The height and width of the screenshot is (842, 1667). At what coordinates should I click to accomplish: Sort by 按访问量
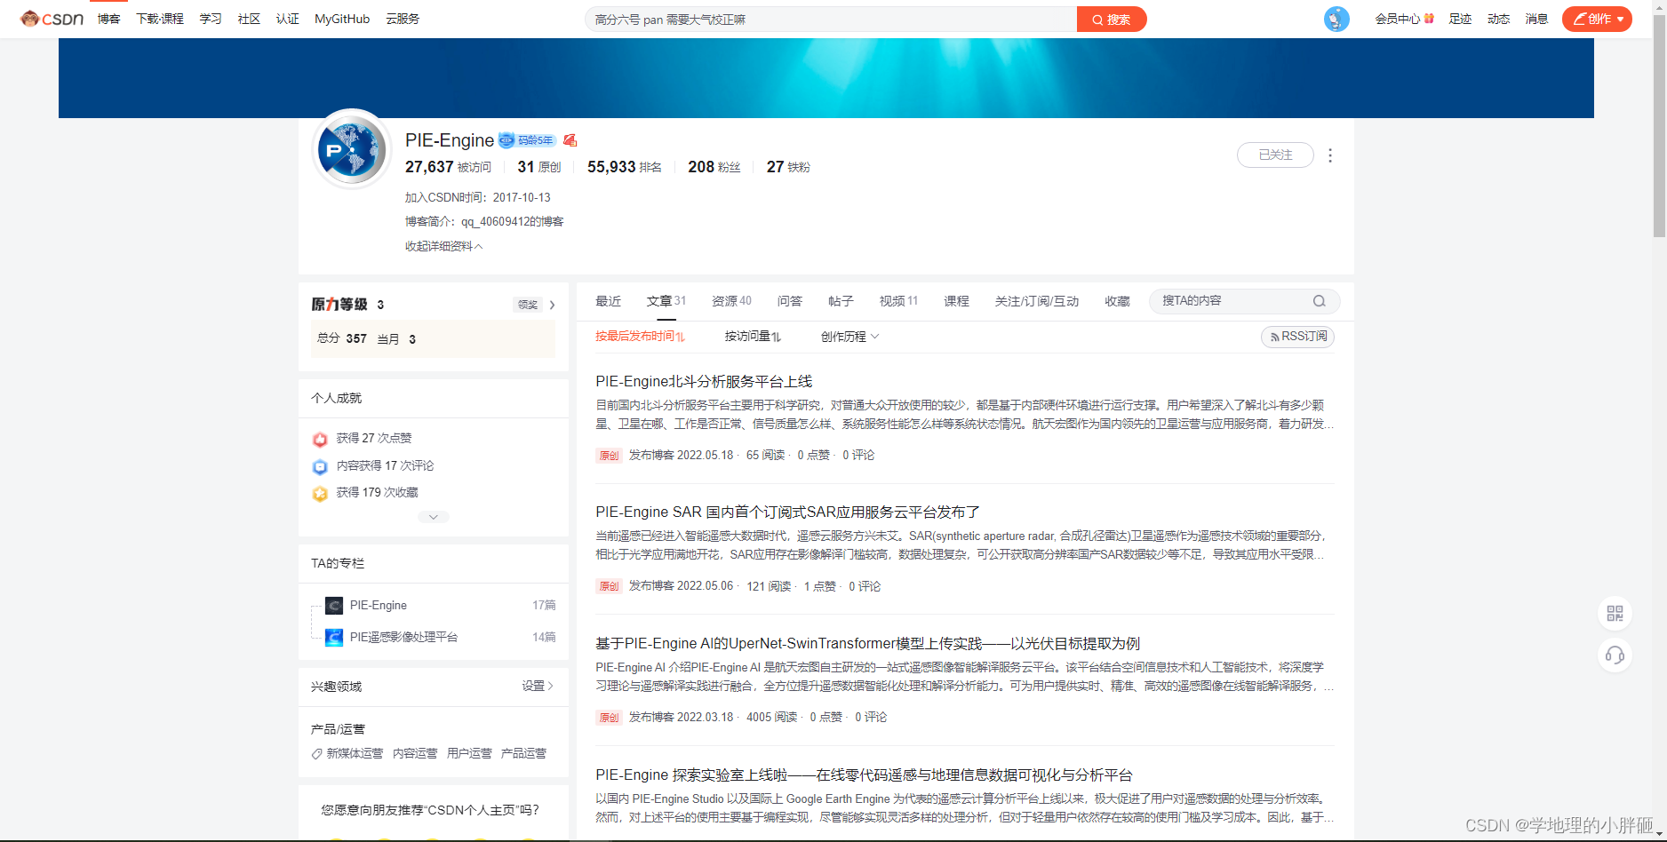tap(753, 336)
